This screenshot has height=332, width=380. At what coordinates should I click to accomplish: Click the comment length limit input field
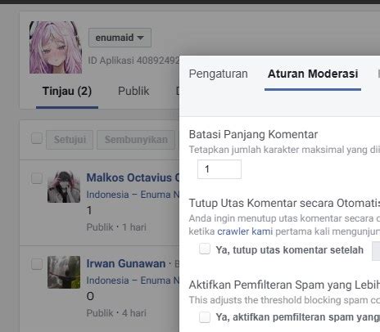click(x=219, y=169)
